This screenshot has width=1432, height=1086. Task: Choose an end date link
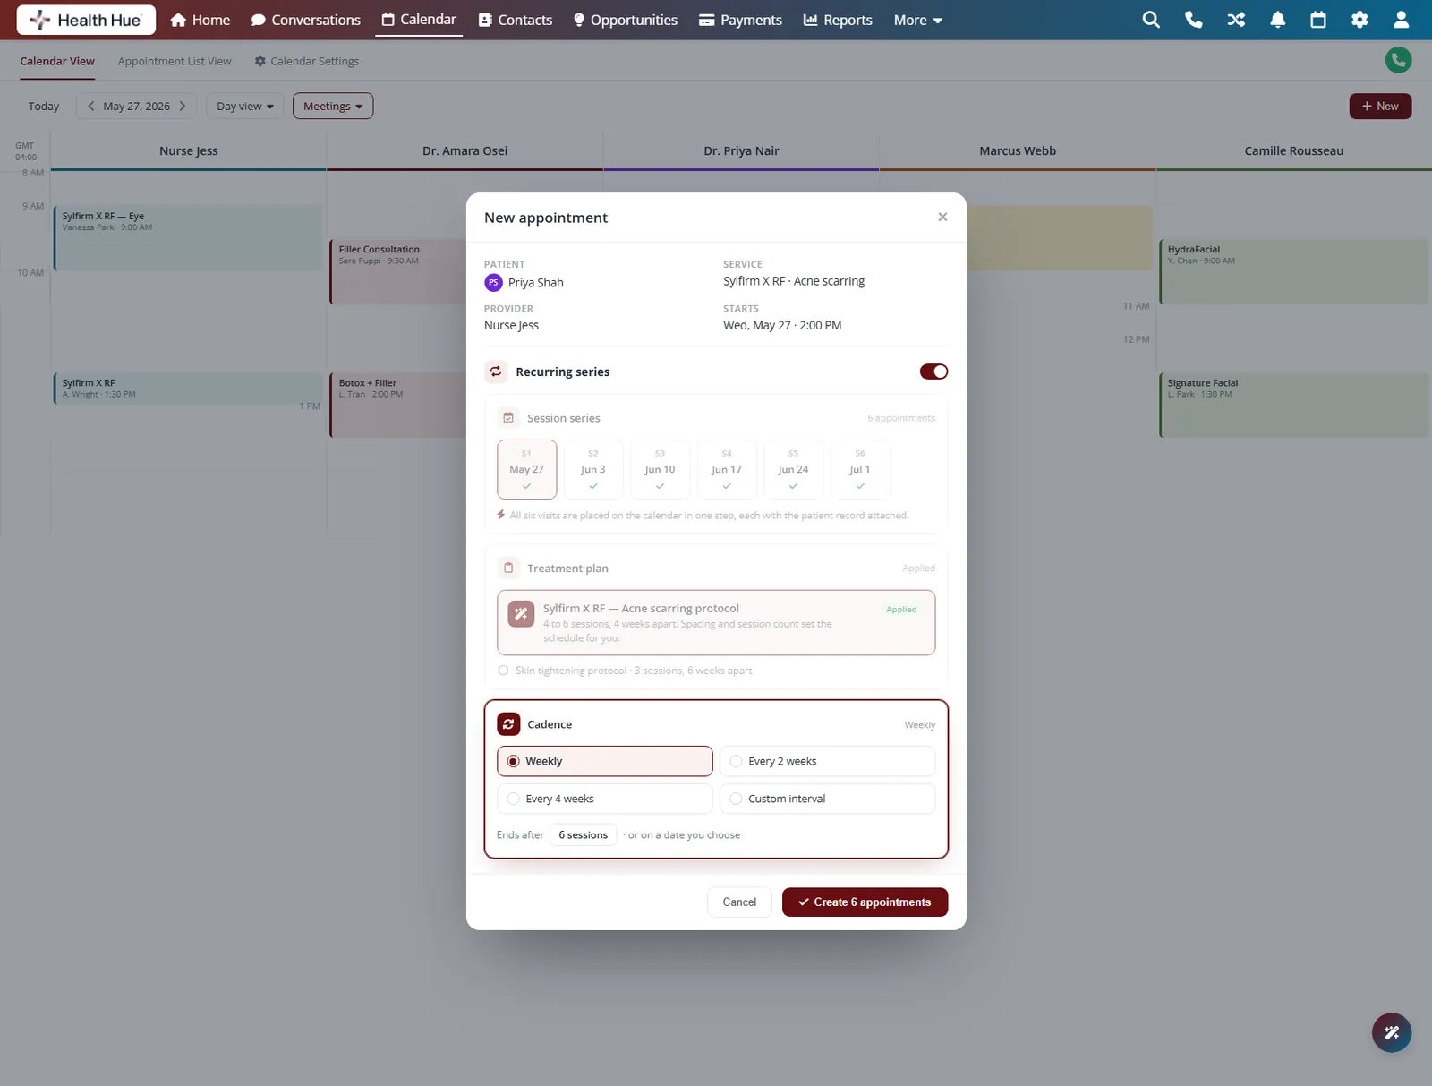point(685,834)
